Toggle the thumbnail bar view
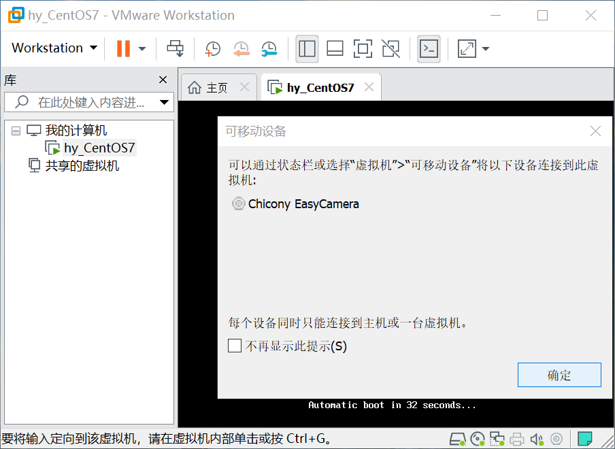Image resolution: width=615 pixels, height=449 pixels. click(x=335, y=48)
